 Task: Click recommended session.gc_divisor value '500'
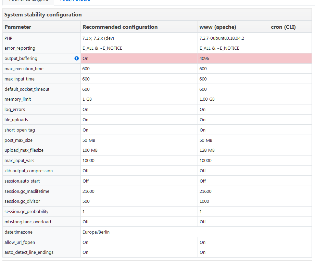coord(86,201)
